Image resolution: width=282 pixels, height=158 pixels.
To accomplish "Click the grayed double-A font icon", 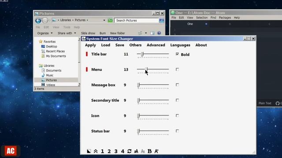I will pos(143,151).
